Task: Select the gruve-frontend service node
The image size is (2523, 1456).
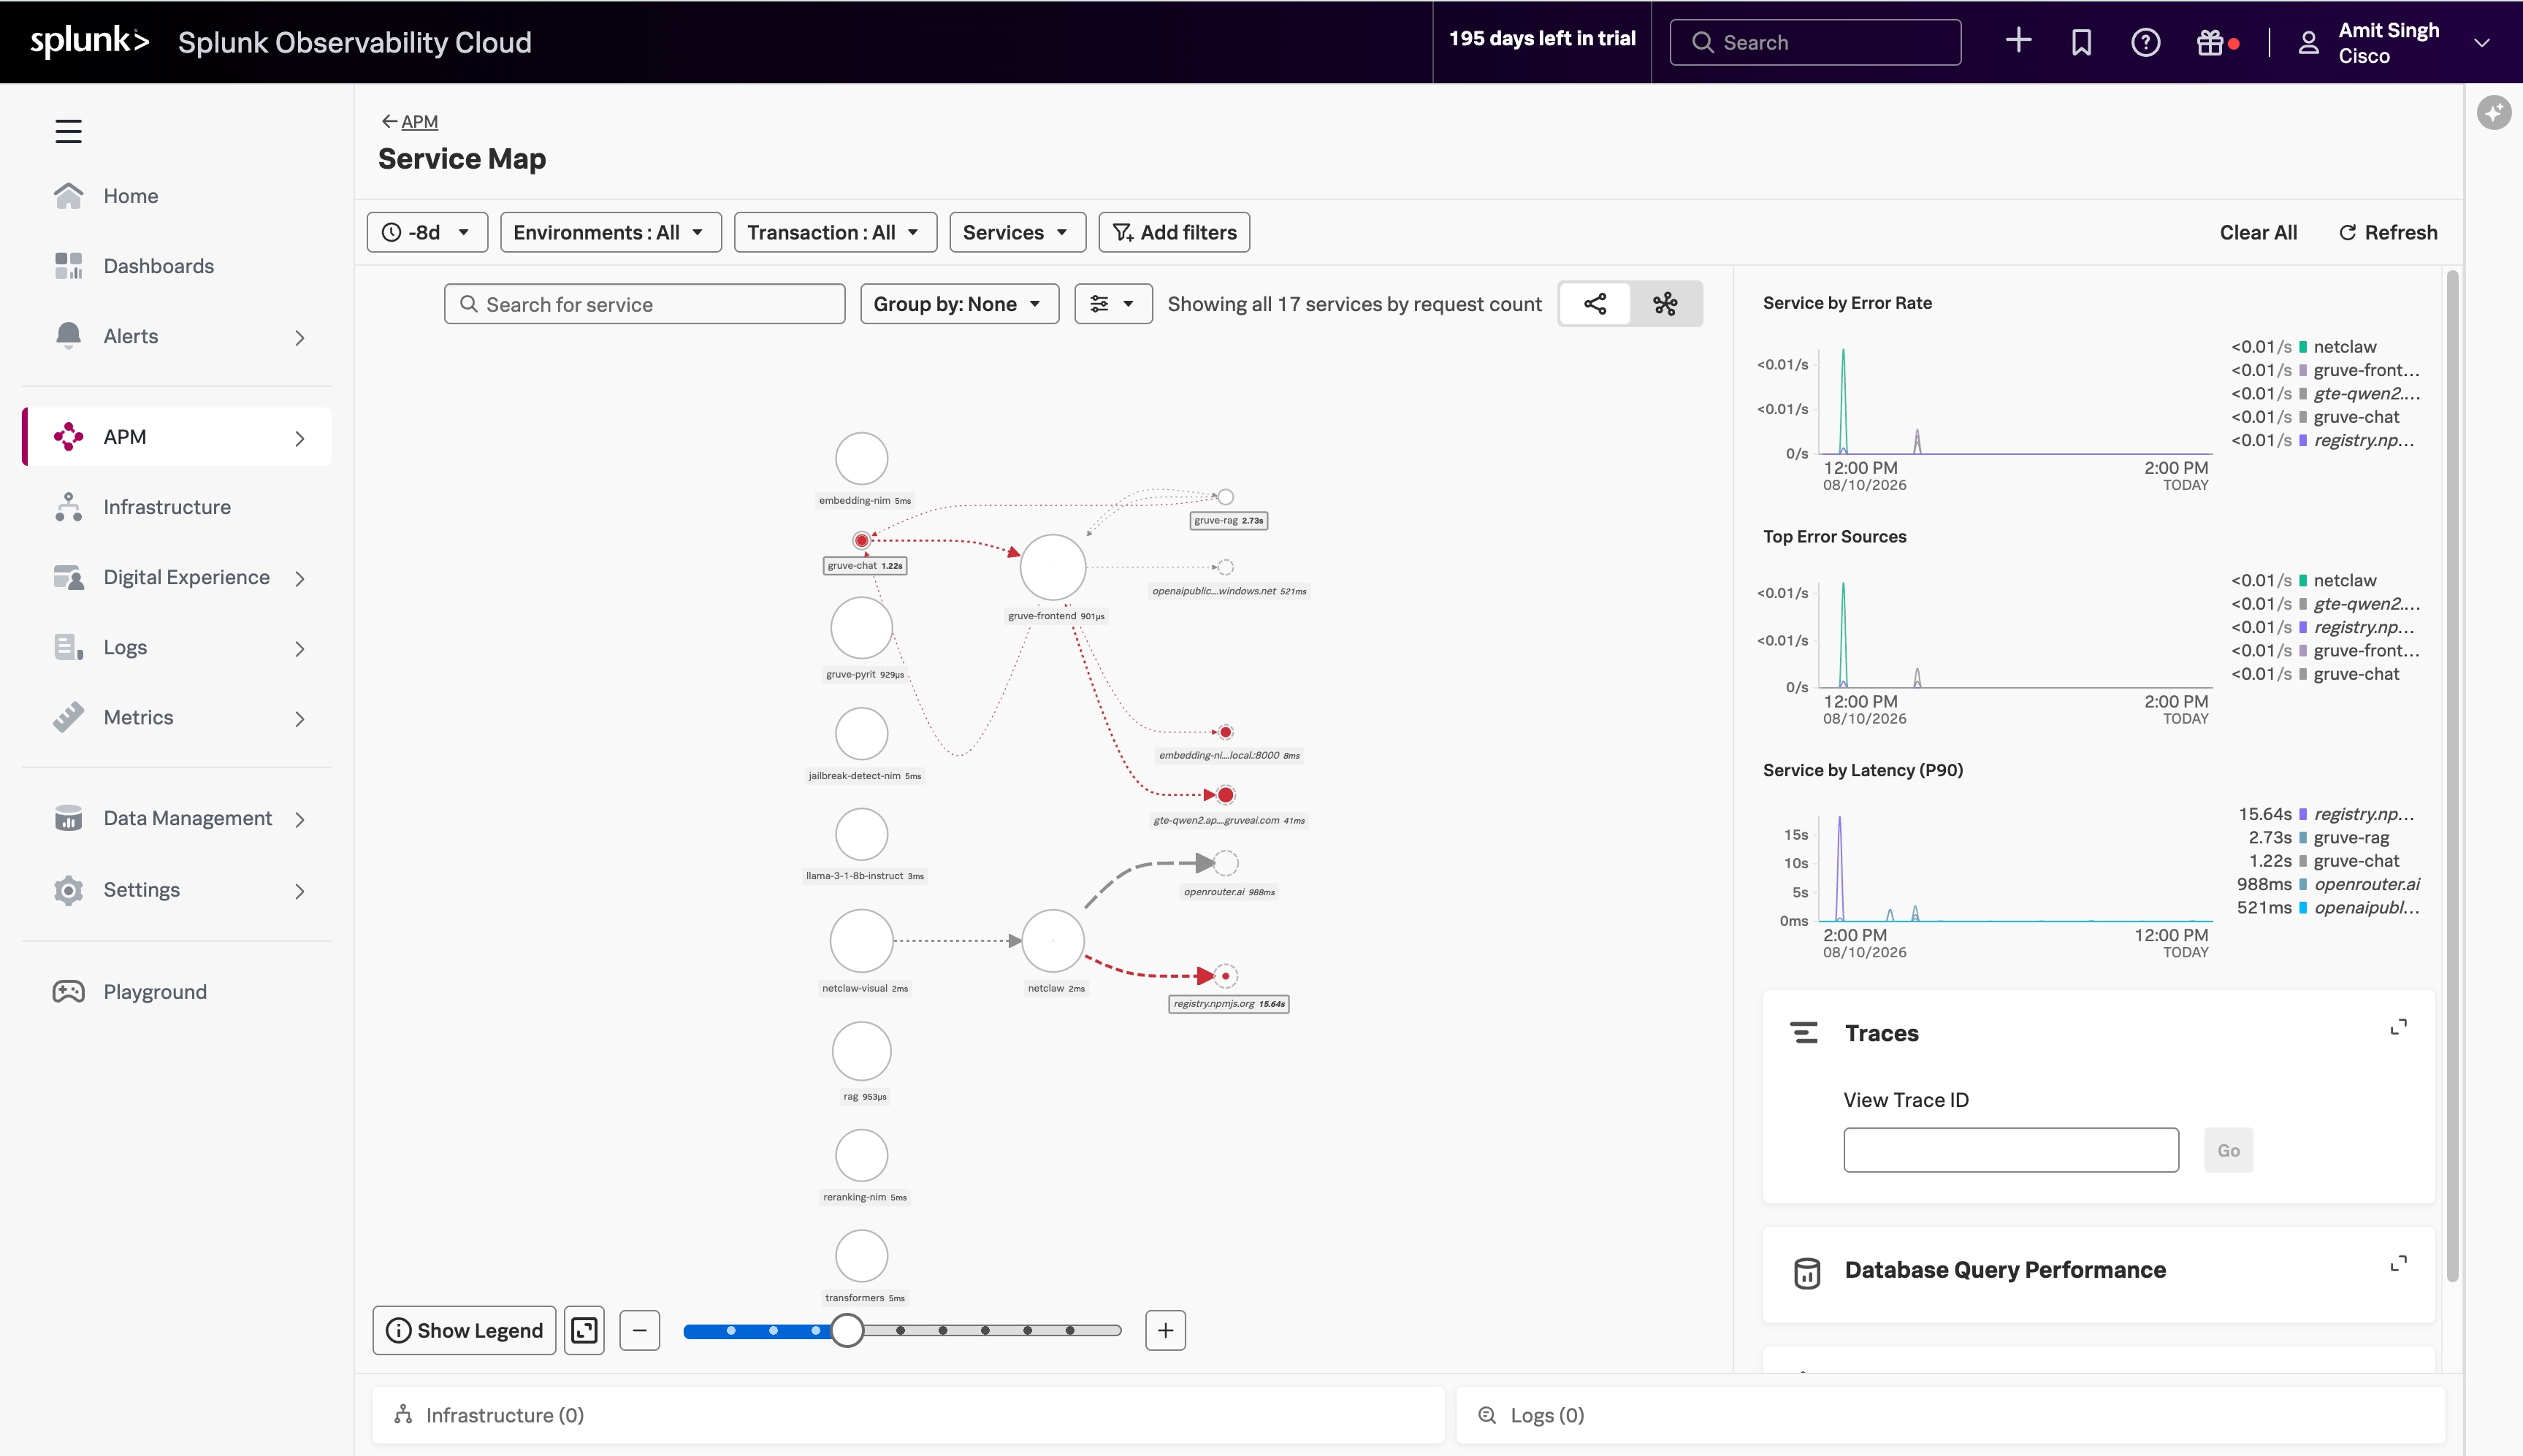Action: (x=1053, y=567)
